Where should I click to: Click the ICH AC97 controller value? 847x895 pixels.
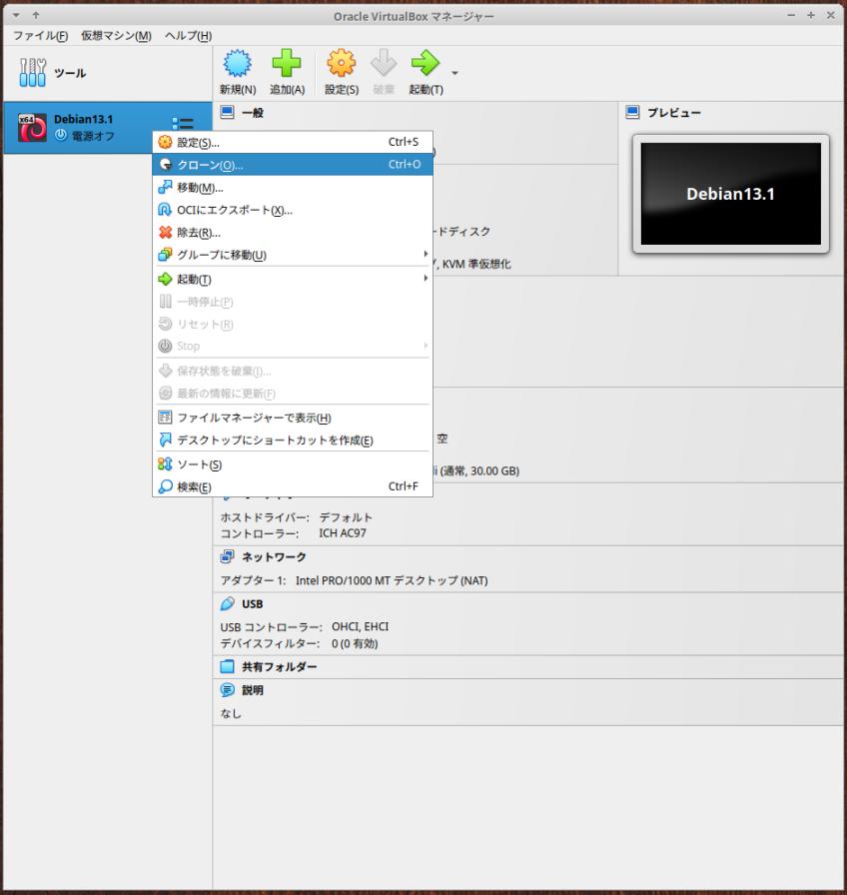coord(343,533)
